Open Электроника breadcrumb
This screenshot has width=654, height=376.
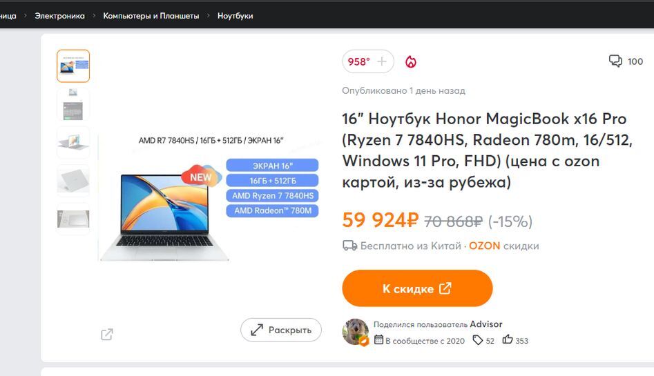click(x=59, y=16)
